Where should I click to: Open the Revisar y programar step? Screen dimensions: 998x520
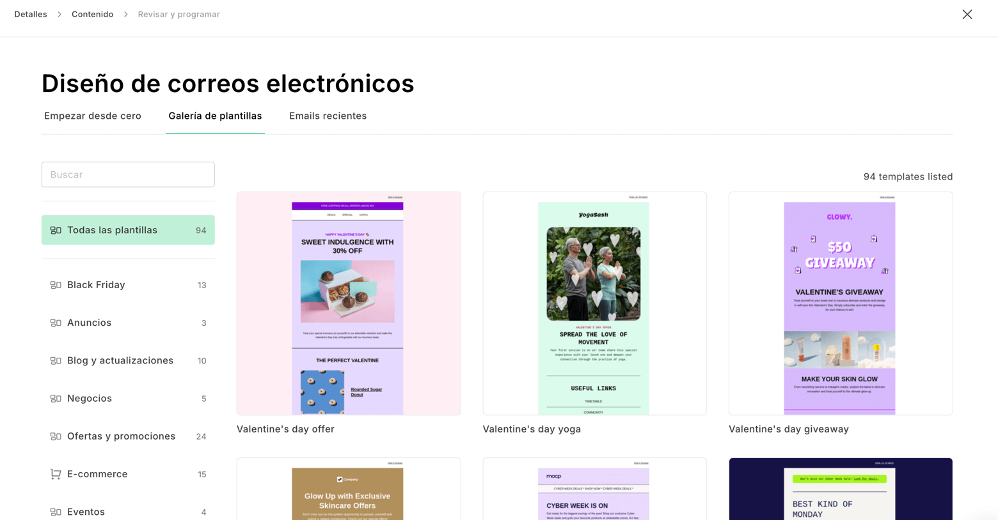click(178, 14)
